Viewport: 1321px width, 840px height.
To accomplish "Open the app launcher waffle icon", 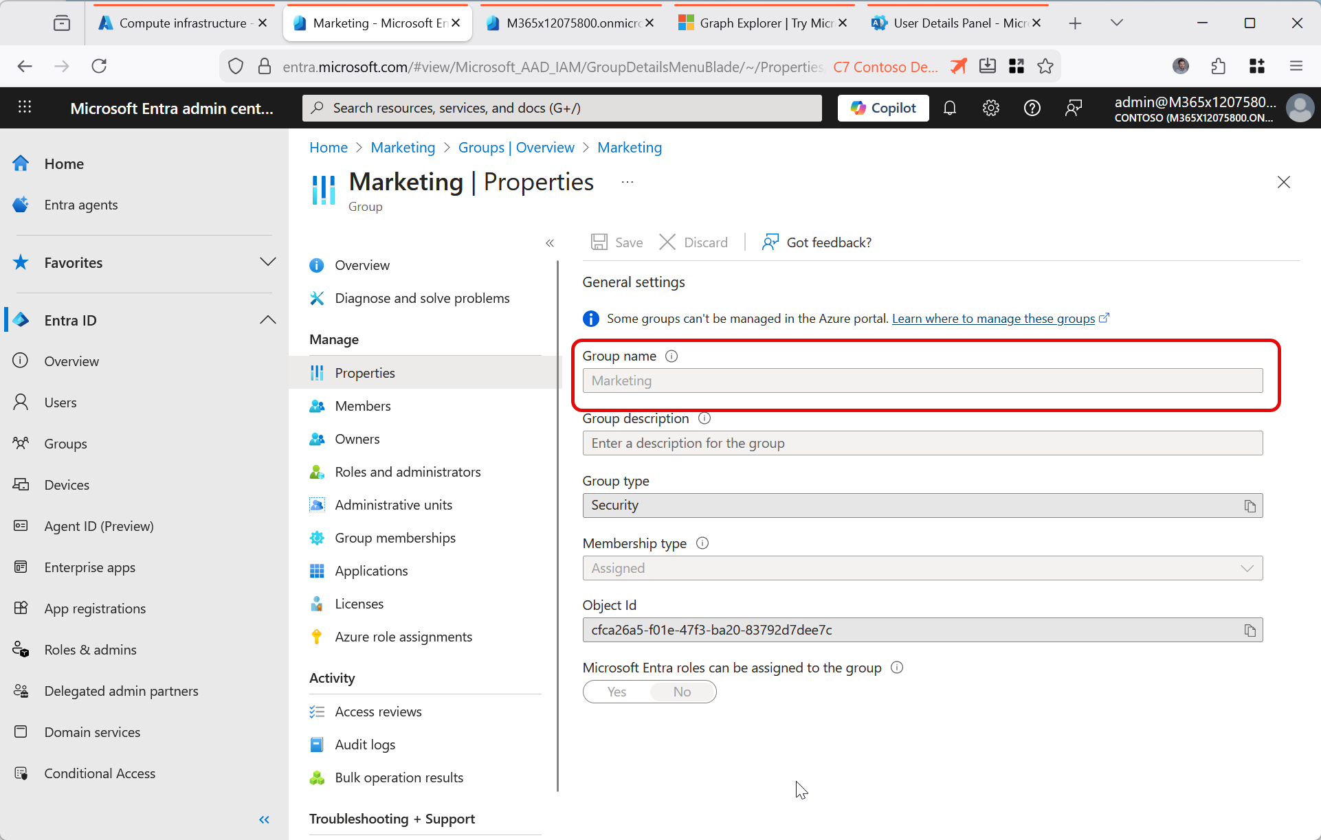I will (25, 107).
